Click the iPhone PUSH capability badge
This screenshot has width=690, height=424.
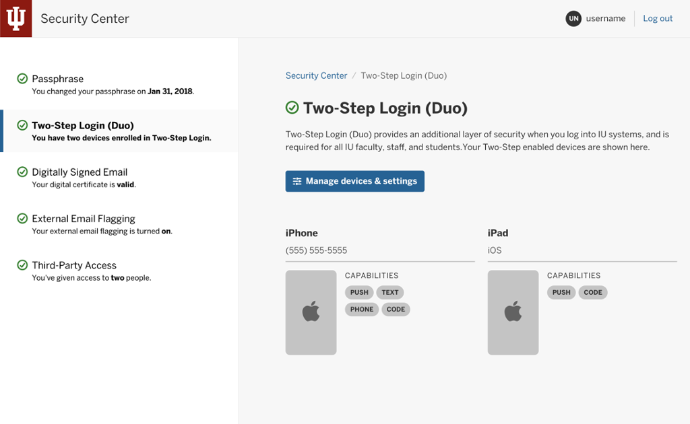[359, 292]
